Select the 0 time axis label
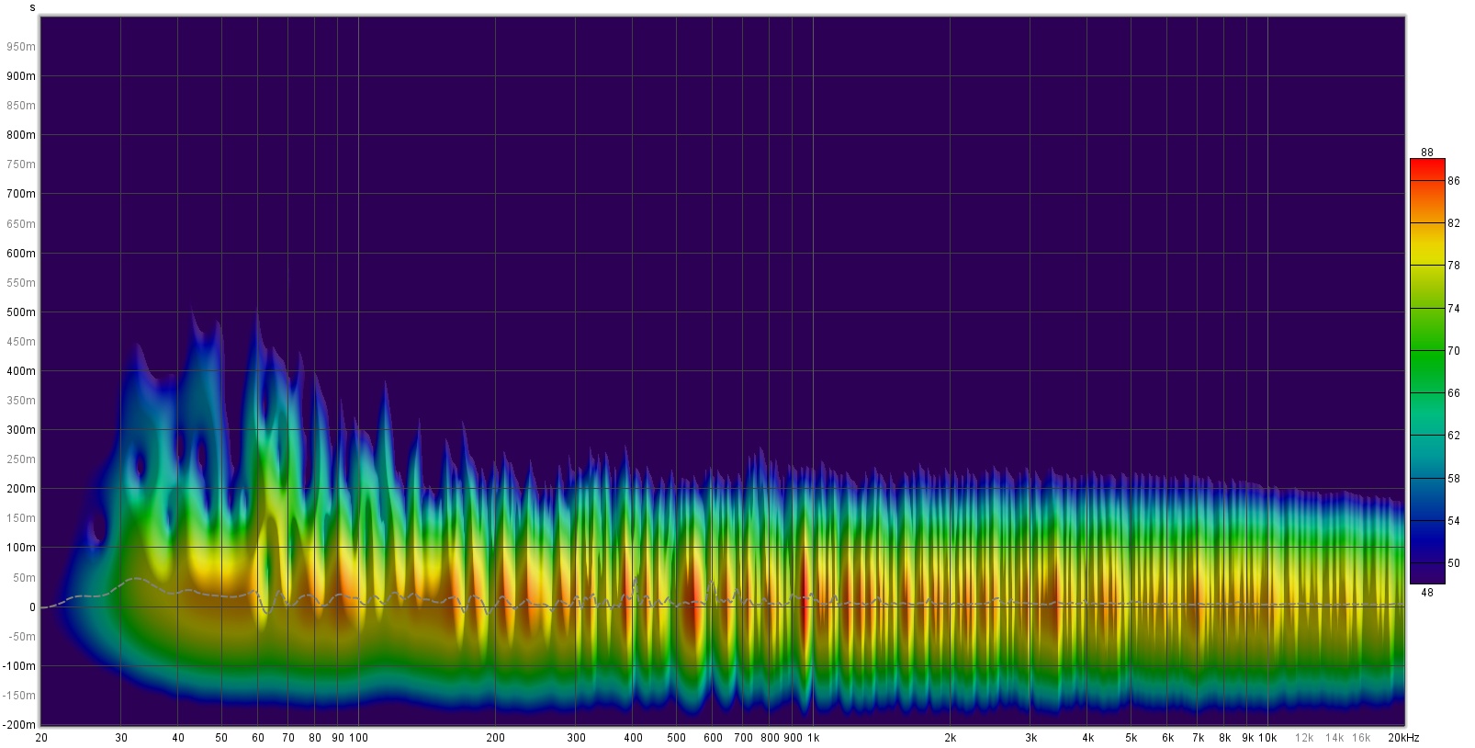Image resolution: width=1475 pixels, height=748 pixels. pos(32,607)
